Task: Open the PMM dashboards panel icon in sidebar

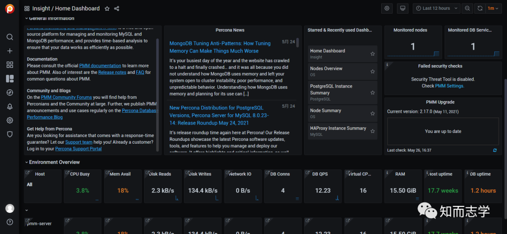Action: point(10,79)
